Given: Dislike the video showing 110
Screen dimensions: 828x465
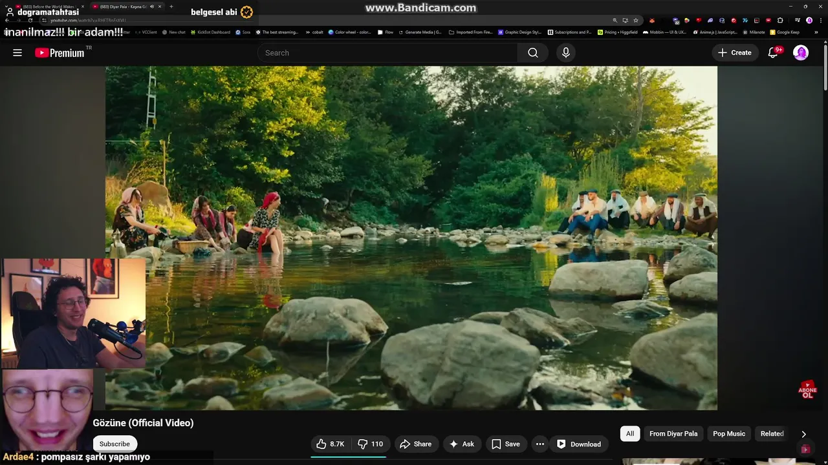Looking at the screenshot, I should pos(371,444).
